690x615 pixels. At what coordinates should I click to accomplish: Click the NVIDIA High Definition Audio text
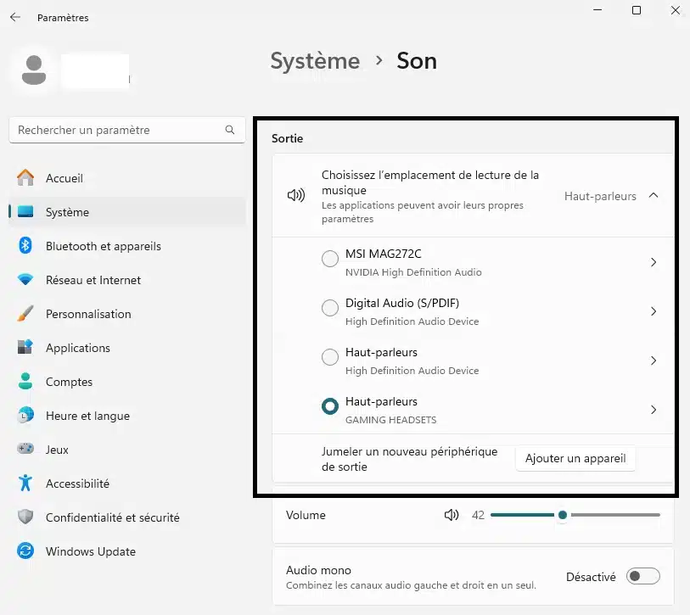[413, 272]
